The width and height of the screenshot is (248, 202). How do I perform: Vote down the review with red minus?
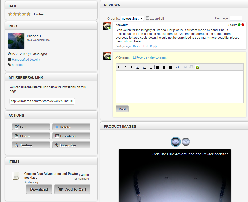click(x=243, y=25)
